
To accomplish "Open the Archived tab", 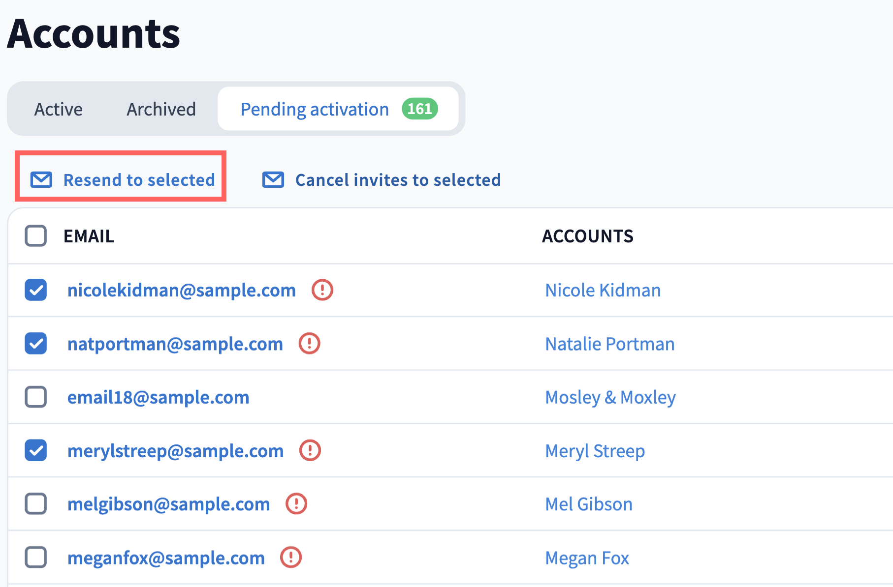I will (161, 109).
